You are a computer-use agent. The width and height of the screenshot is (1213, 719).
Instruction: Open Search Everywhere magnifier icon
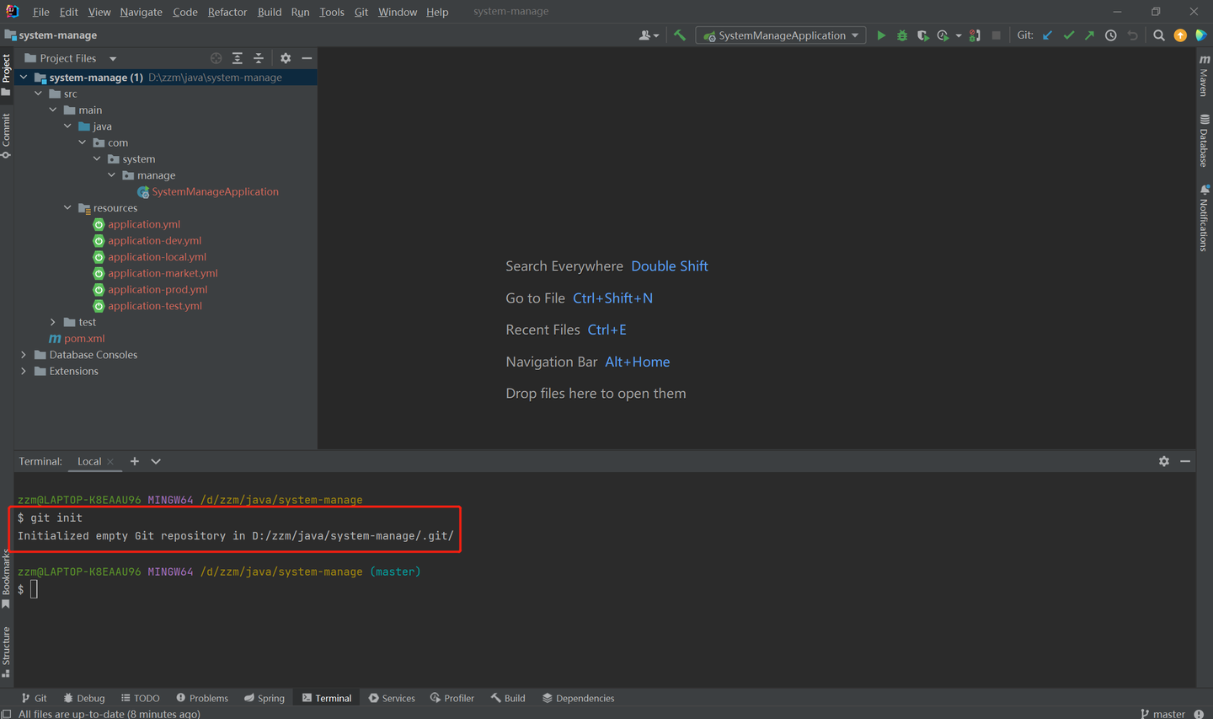(x=1159, y=35)
